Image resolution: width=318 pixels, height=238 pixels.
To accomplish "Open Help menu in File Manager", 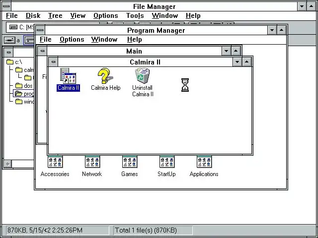I will [193, 15].
